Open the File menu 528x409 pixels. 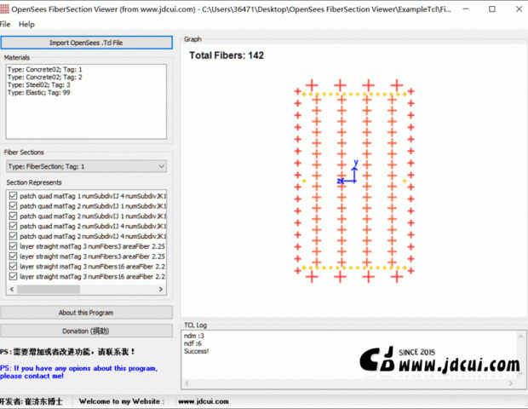pyautogui.click(x=6, y=25)
